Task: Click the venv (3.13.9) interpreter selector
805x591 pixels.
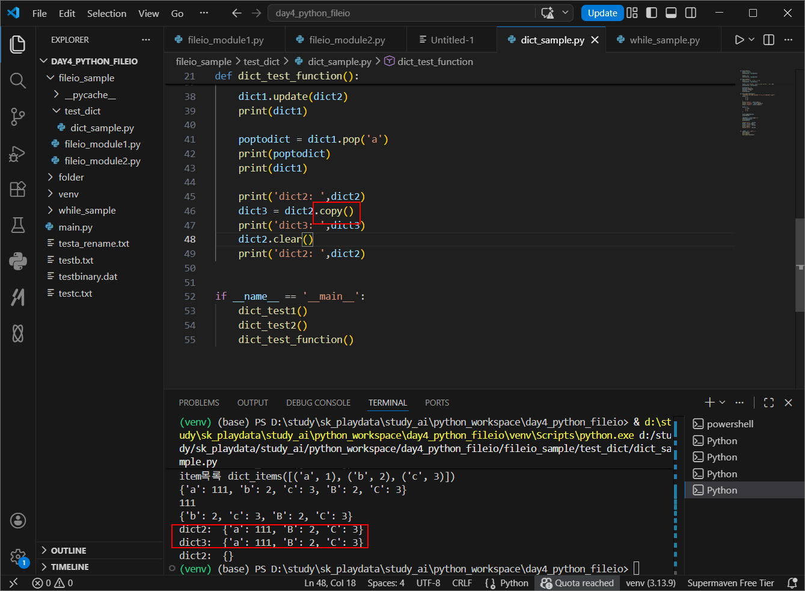Action: [650, 583]
